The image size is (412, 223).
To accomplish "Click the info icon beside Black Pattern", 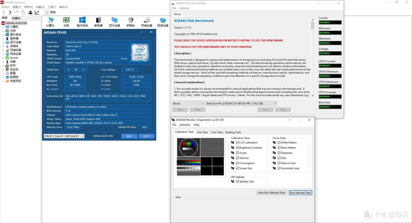I will [274, 148].
